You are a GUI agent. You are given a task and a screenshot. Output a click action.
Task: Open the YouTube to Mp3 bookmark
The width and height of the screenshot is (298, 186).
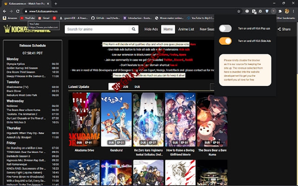[201, 18]
